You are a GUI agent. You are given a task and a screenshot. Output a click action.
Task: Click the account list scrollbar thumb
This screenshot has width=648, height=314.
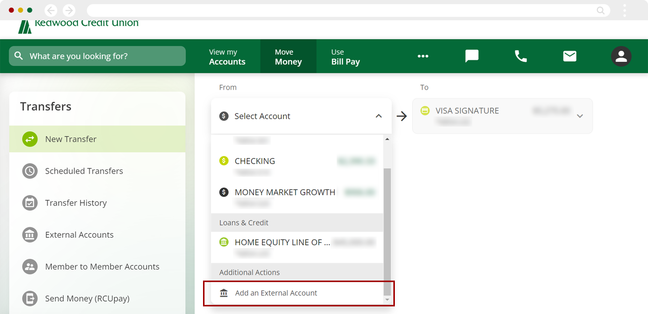[387, 232]
